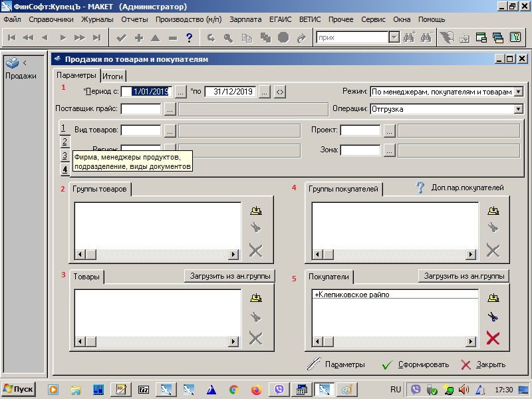This screenshot has height=399, width=532.
Task: Click the add icon beside Группы покупателей list
Action: 493,210
